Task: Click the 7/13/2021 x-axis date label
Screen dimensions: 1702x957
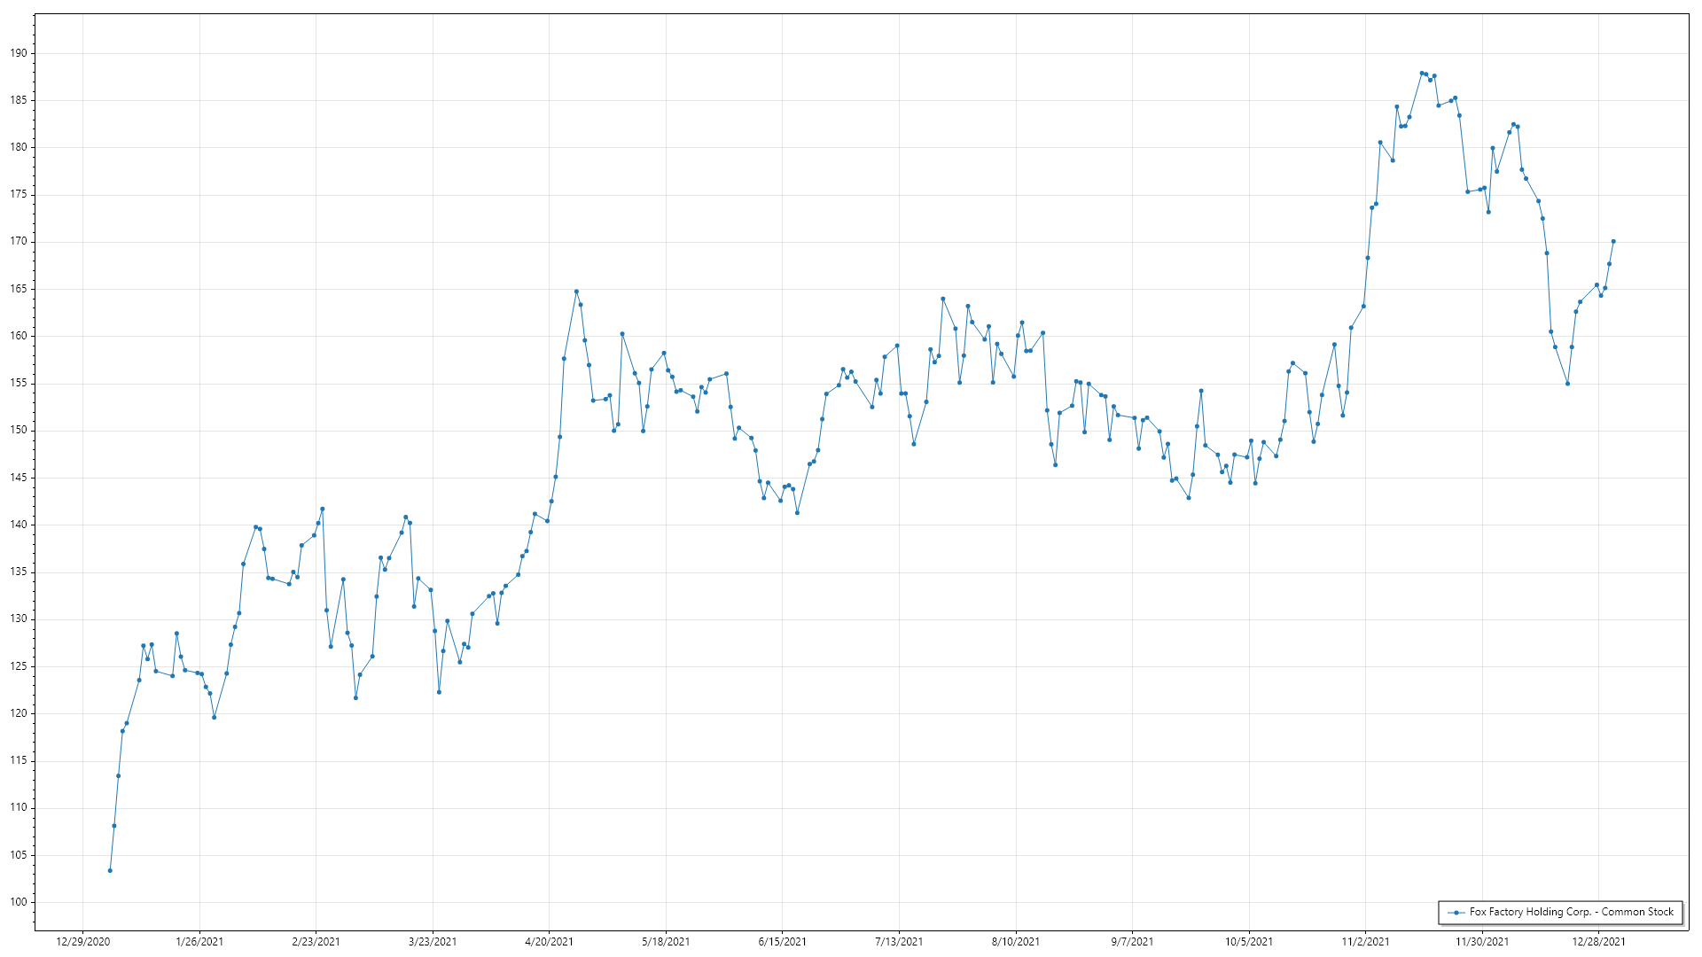Action: point(899,941)
